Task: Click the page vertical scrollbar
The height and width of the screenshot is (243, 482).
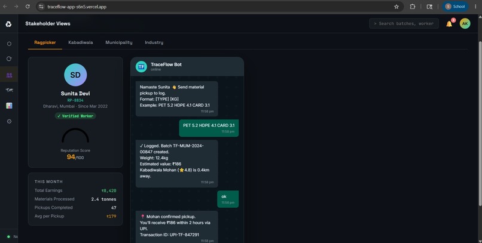Action: tap(480, 123)
